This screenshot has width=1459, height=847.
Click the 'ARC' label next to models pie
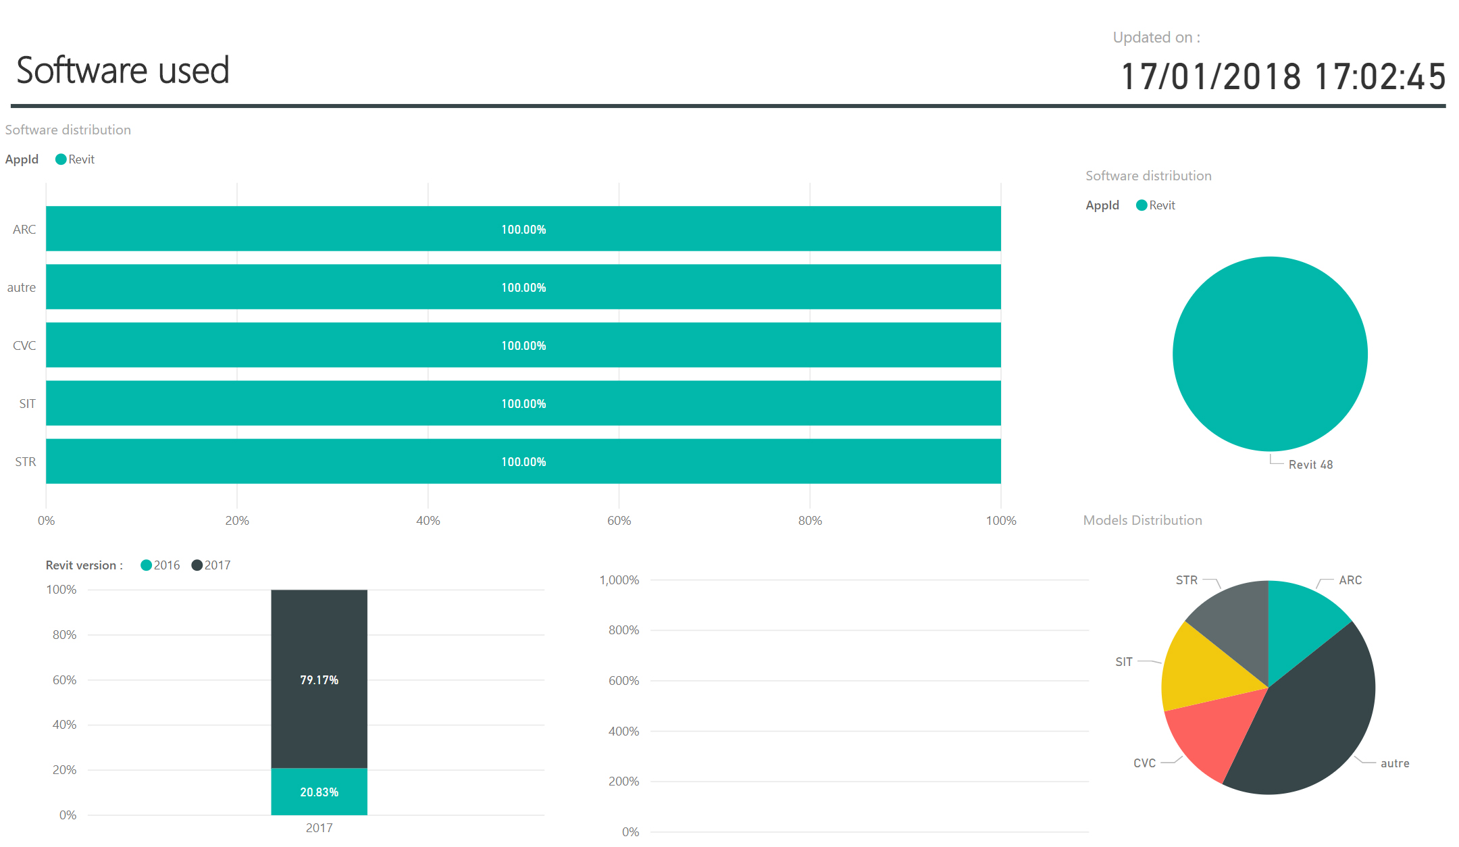click(1350, 580)
